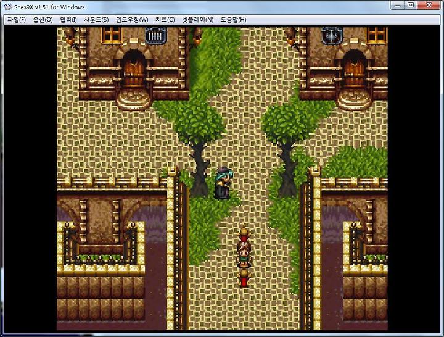Image resolution: width=444 pixels, height=337 pixels.
Task: Open the 도움말(H) menu
Action: (x=233, y=20)
